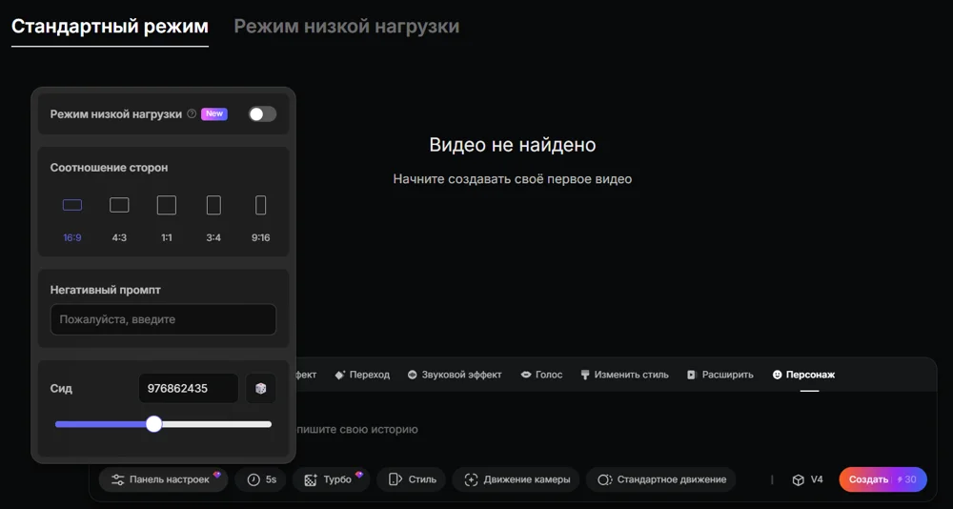Click the camera movement frame icon
The image size is (953, 509).
point(471,479)
